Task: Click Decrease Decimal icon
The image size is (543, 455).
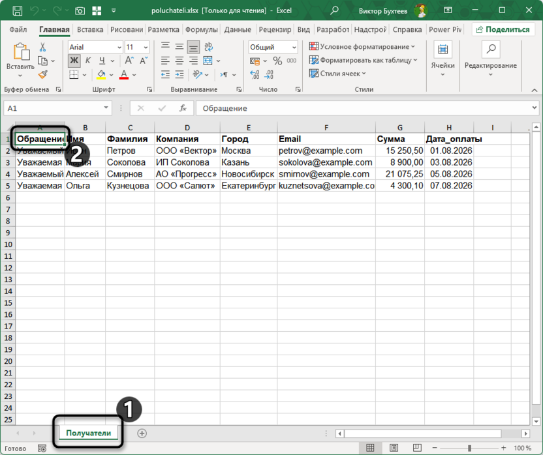Action: [269, 74]
